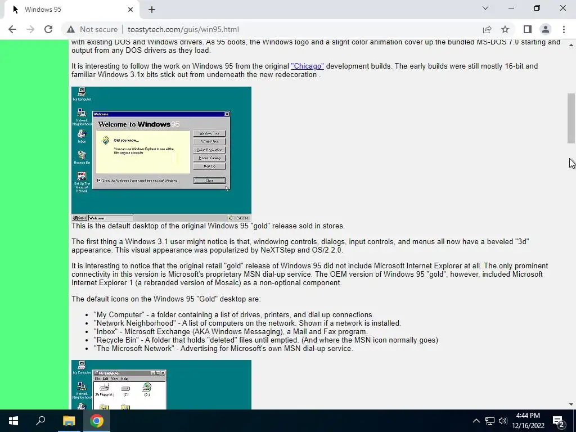Close the Windows 95 tab
The height and width of the screenshot is (432, 576).
(x=130, y=10)
